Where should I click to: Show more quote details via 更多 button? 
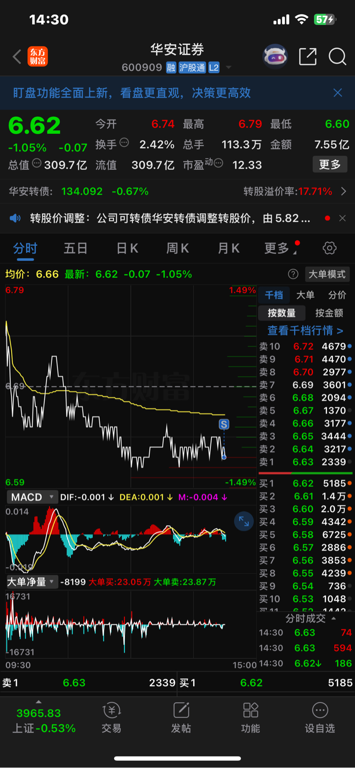pyautogui.click(x=330, y=164)
